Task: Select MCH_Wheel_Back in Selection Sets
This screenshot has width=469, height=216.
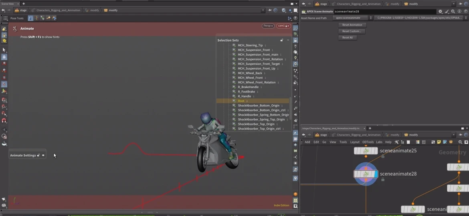Action: (x=250, y=73)
